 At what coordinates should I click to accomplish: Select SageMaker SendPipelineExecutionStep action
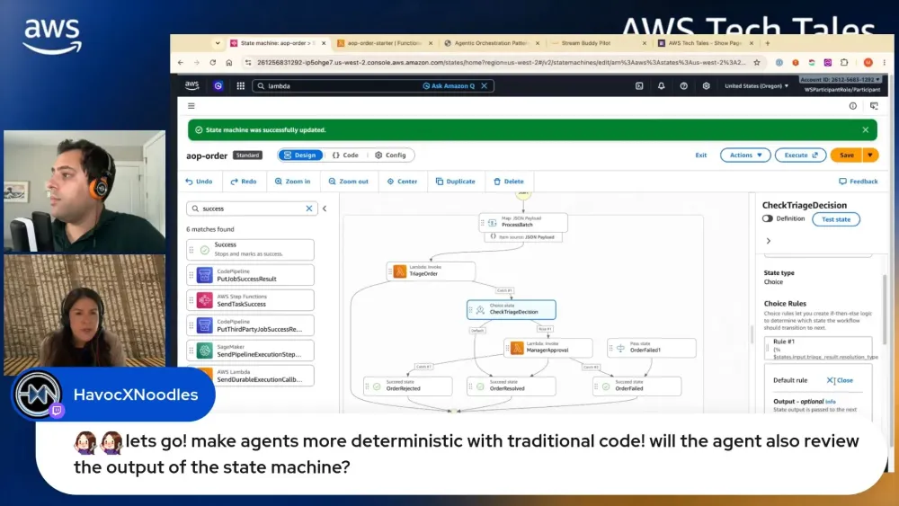[x=250, y=351]
